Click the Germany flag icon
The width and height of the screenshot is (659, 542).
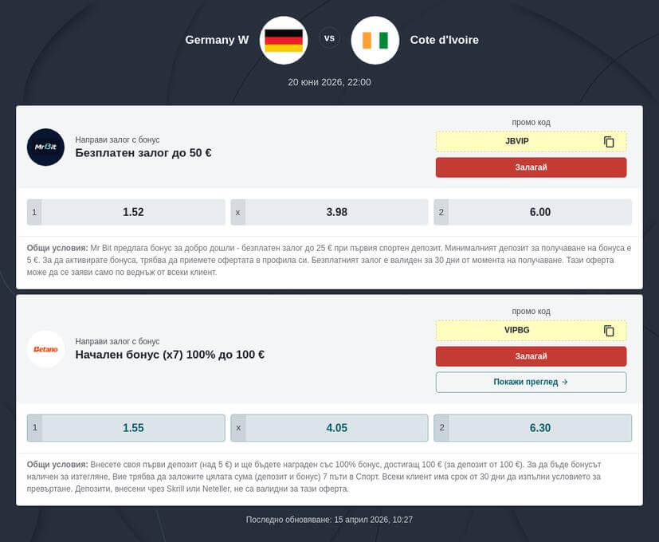tap(284, 40)
